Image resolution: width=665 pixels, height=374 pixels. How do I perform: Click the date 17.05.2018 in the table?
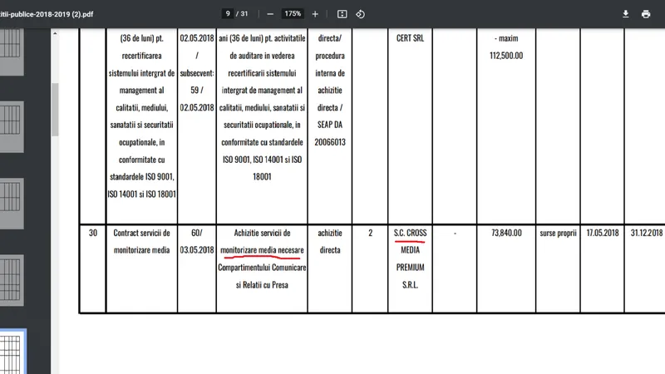pyautogui.click(x=602, y=234)
